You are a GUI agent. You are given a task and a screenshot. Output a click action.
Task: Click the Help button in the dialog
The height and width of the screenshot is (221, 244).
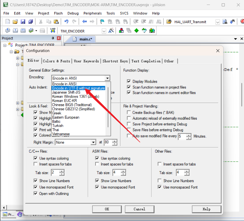pyautogui.click(x=207, y=209)
